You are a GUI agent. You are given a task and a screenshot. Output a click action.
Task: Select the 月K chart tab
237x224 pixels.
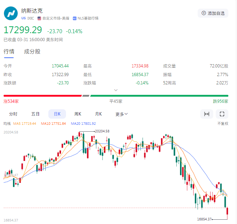coord(98,114)
